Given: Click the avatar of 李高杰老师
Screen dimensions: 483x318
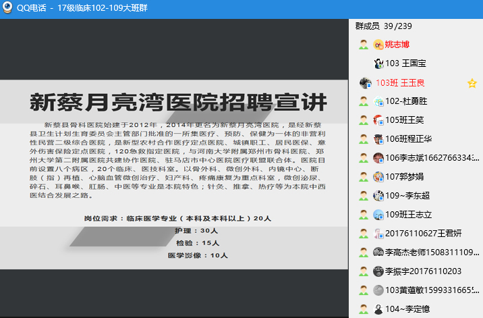Looking at the screenshot, I should pos(378,253).
